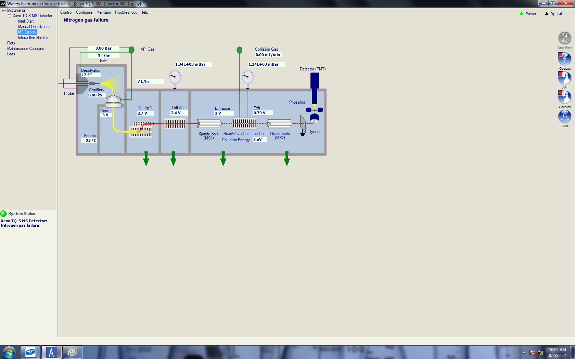Open the Windows Start menu
The height and width of the screenshot is (359, 575).
point(9,352)
